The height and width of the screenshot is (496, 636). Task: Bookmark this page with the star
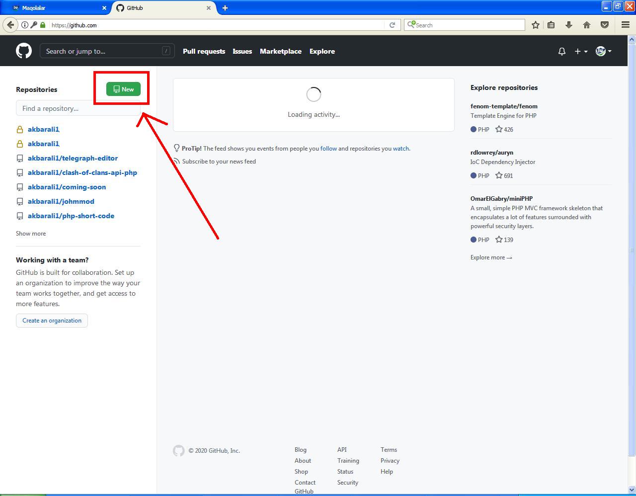point(536,25)
